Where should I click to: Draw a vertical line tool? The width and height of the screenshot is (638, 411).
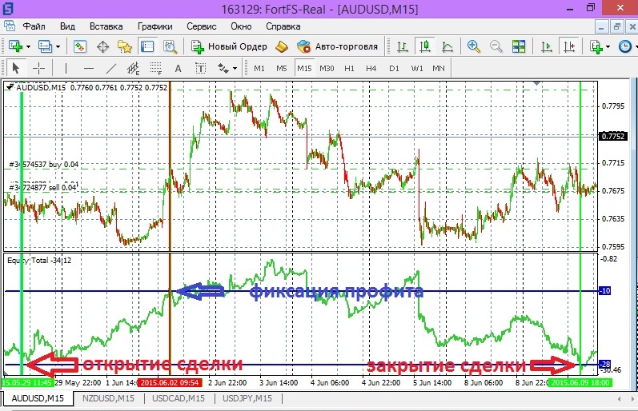[x=66, y=69]
